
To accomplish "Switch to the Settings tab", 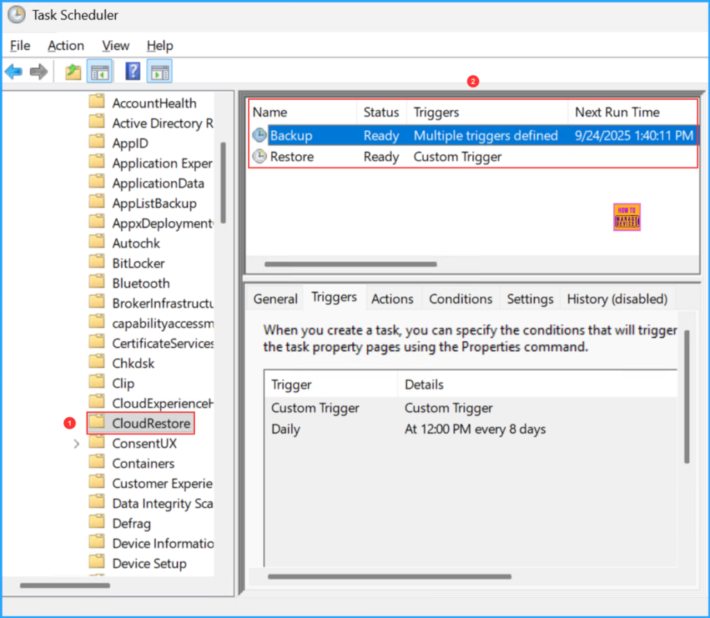I will click(530, 299).
